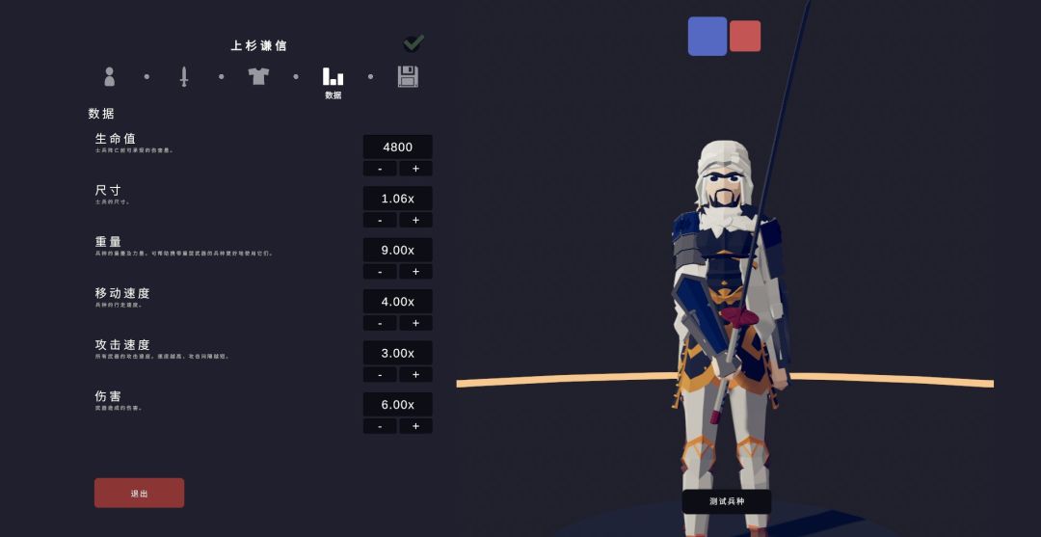
Task: Open the save floppy disk icon
Action: point(408,76)
